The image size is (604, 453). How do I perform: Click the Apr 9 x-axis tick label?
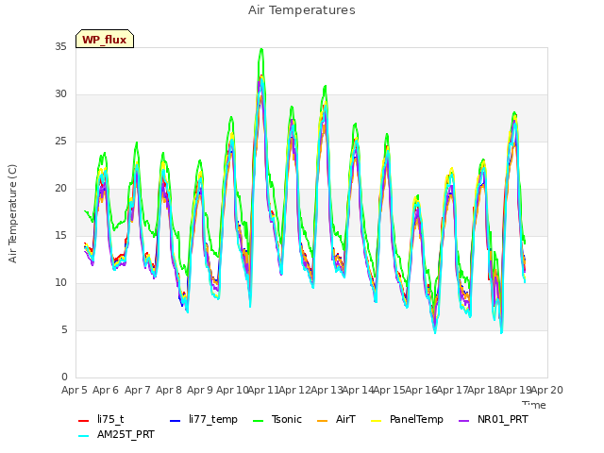coord(200,390)
